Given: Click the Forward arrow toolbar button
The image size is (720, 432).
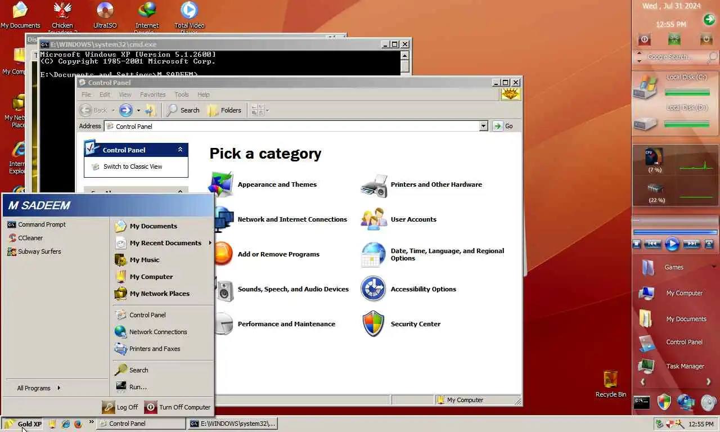Looking at the screenshot, I should click(x=126, y=110).
